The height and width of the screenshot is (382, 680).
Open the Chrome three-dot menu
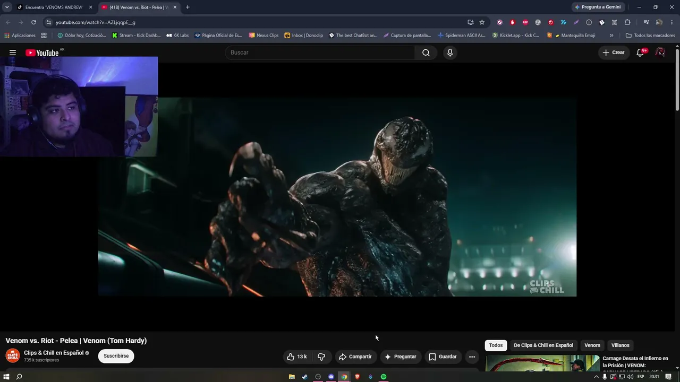pyautogui.click(x=671, y=22)
